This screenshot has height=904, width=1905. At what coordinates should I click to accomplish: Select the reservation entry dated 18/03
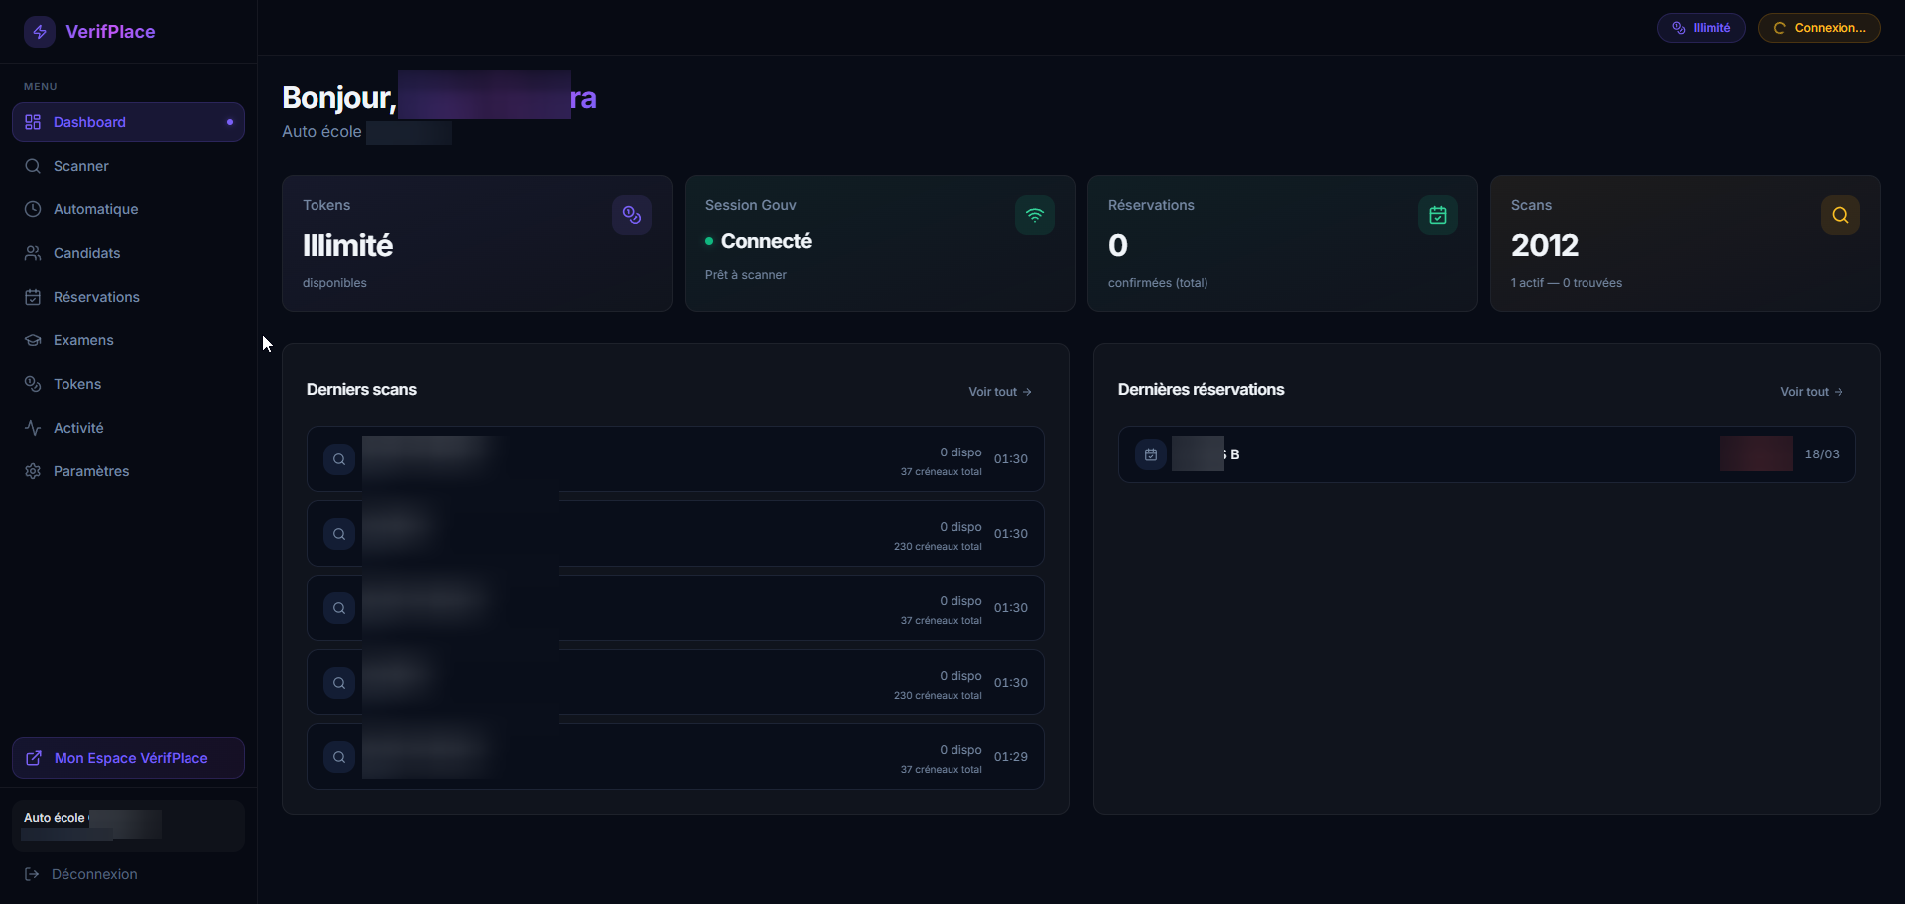(x=1488, y=453)
